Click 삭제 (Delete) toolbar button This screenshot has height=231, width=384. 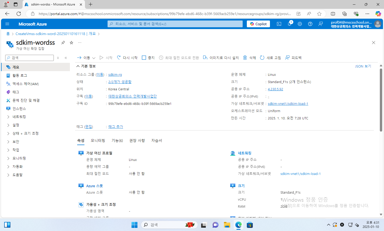(249, 58)
